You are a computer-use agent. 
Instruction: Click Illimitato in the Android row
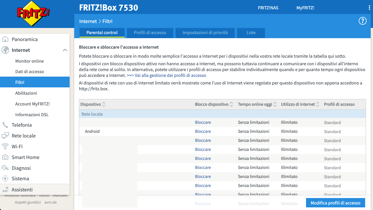click(289, 131)
